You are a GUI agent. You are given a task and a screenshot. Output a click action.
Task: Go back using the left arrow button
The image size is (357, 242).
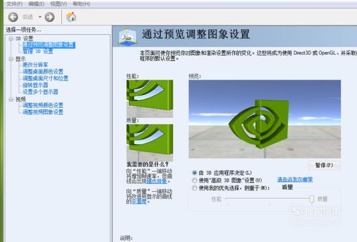pyautogui.click(x=13, y=17)
